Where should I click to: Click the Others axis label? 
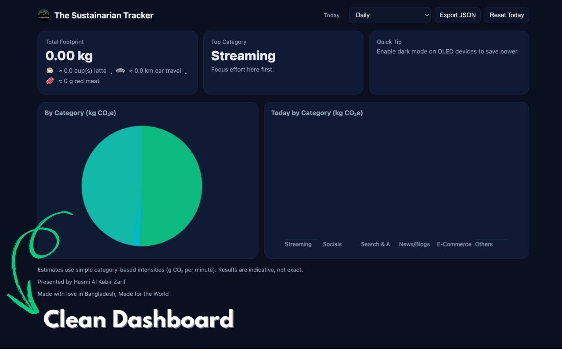pyautogui.click(x=484, y=244)
